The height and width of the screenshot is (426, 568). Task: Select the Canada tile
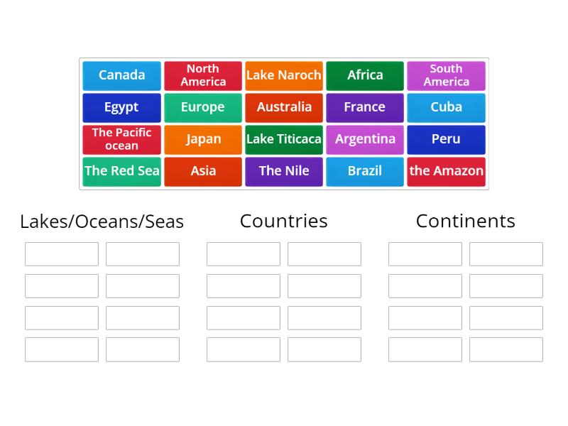point(121,75)
